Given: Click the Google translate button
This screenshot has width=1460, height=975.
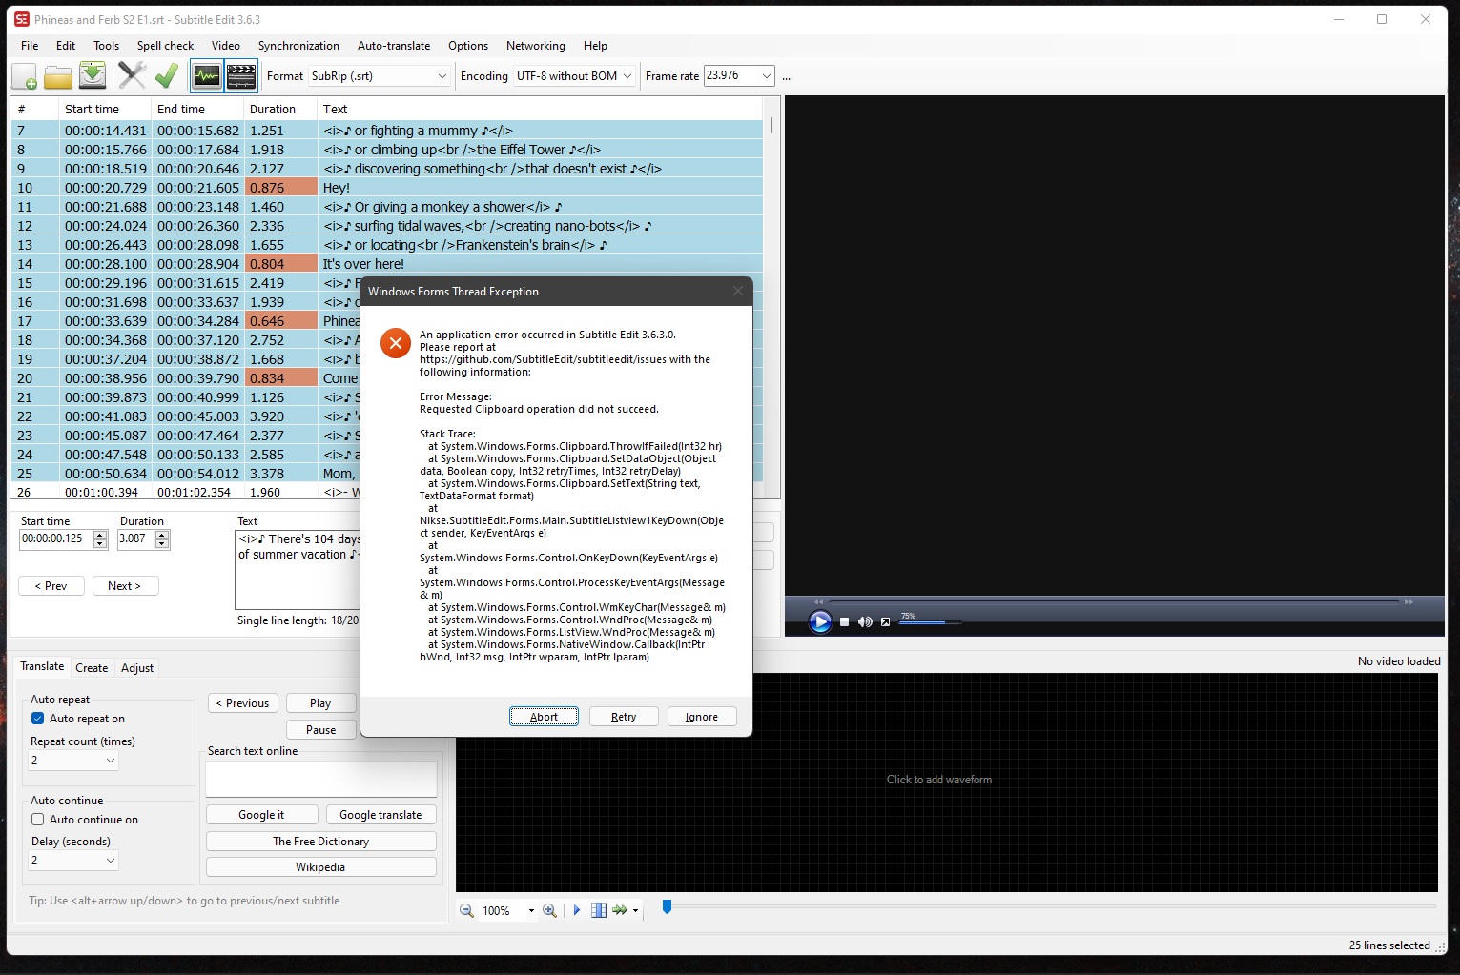Looking at the screenshot, I should coord(380,814).
